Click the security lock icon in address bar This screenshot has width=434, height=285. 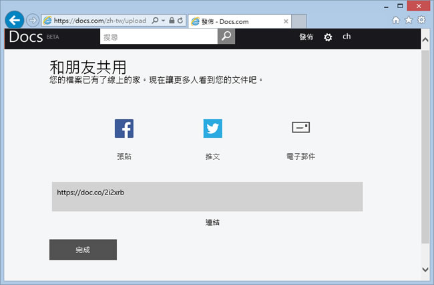[x=172, y=20]
